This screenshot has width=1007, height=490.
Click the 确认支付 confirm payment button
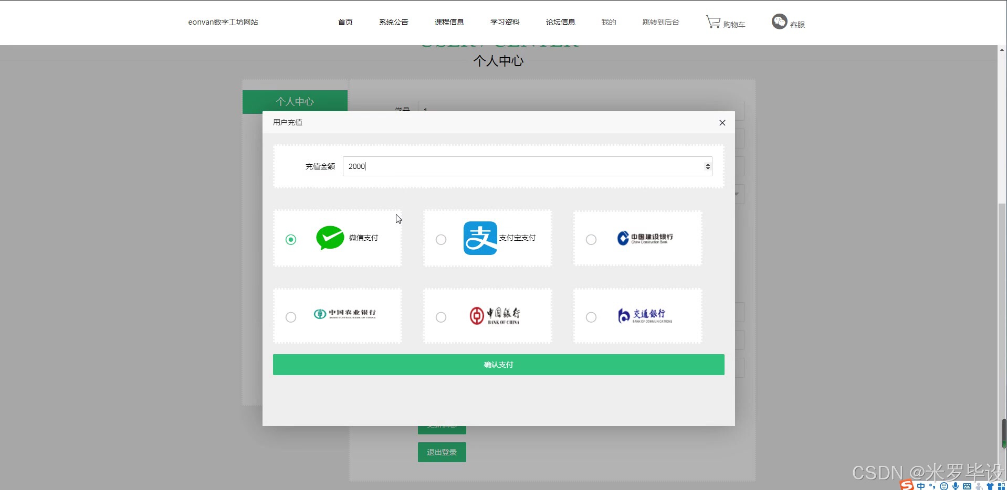(x=498, y=365)
